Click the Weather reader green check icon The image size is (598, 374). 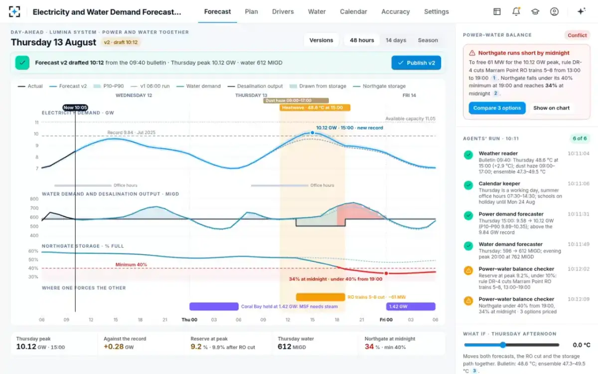coord(468,155)
